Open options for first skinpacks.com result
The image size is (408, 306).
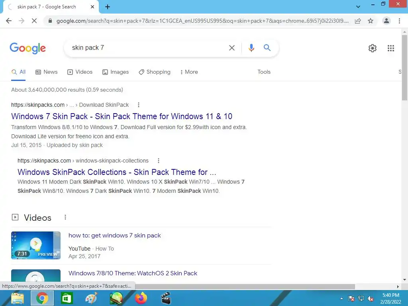click(x=138, y=105)
